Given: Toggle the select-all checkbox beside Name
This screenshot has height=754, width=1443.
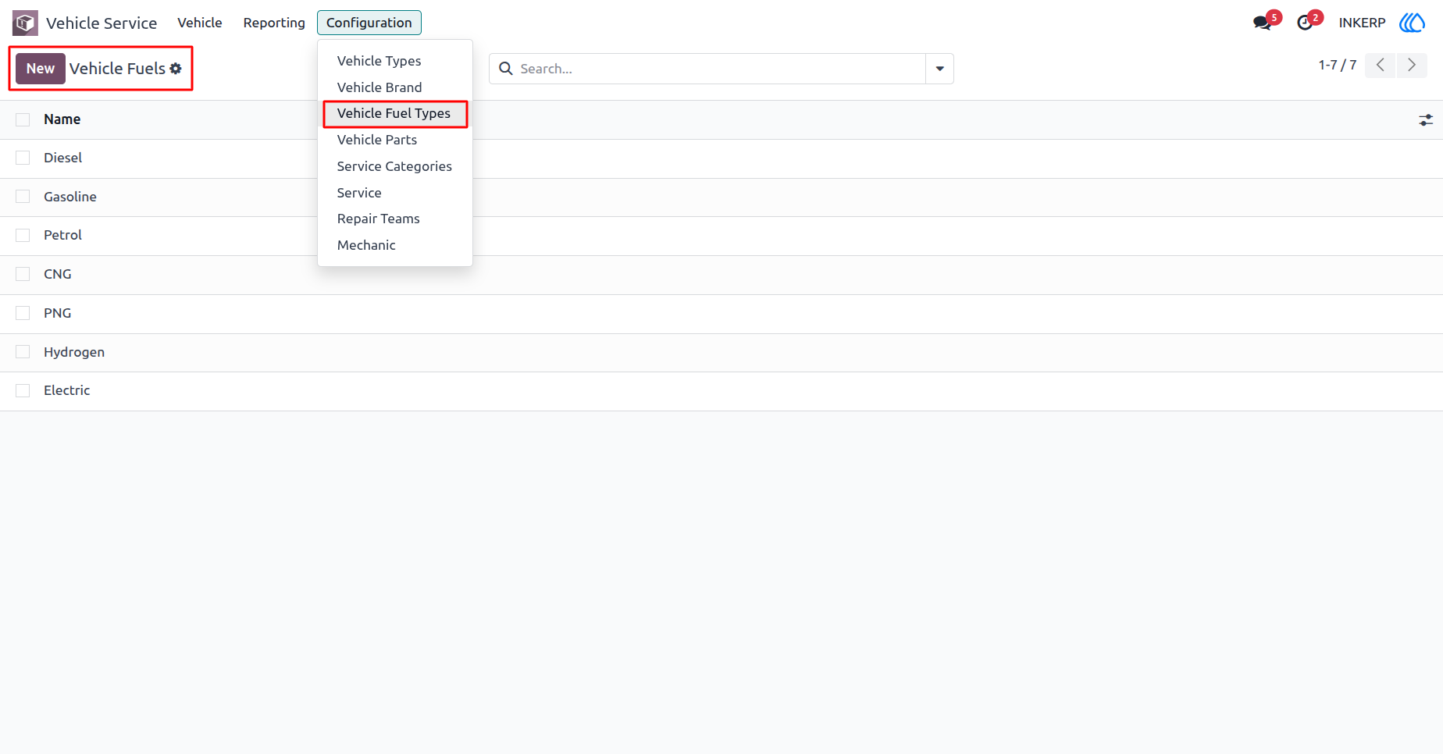Looking at the screenshot, I should coord(23,119).
